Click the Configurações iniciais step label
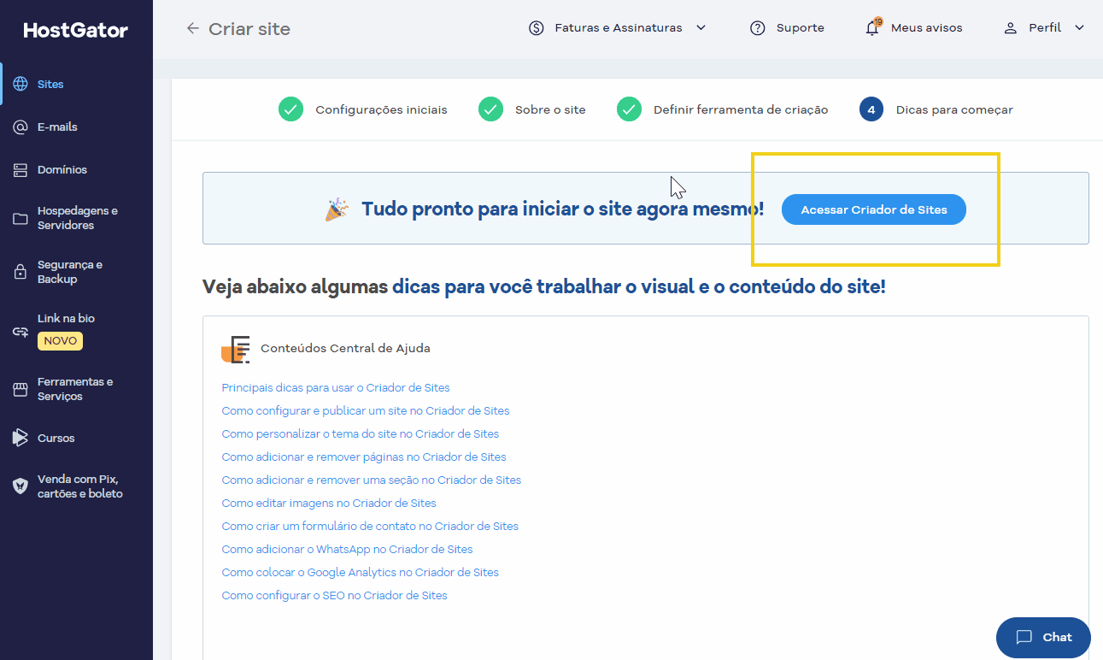Image resolution: width=1103 pixels, height=660 pixels. (381, 110)
